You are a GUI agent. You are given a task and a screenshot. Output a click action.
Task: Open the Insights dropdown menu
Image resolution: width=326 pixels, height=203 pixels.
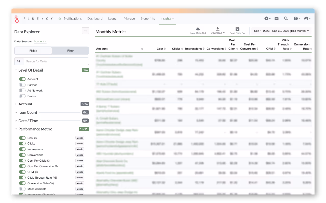pos(167,19)
